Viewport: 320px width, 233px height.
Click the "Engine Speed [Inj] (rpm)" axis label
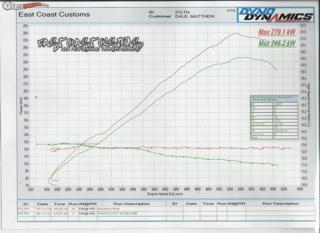pos(165,194)
